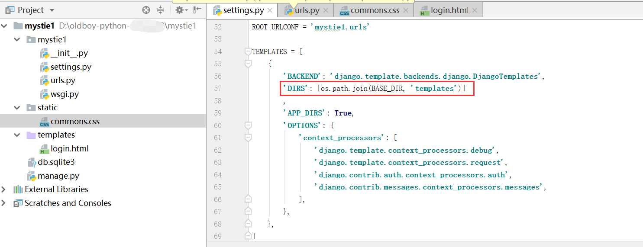Click the Scratches and Consoles icon
The width and height of the screenshot is (643, 247).
pos(18,203)
